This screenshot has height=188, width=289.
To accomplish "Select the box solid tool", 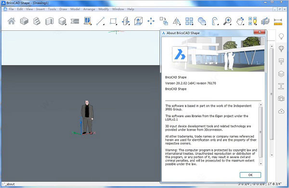I will coord(62,21).
